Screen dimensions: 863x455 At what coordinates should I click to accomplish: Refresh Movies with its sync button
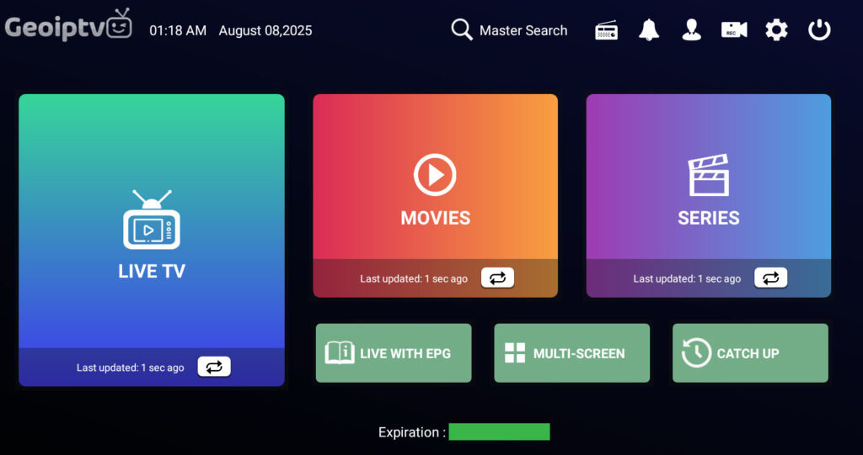497,278
